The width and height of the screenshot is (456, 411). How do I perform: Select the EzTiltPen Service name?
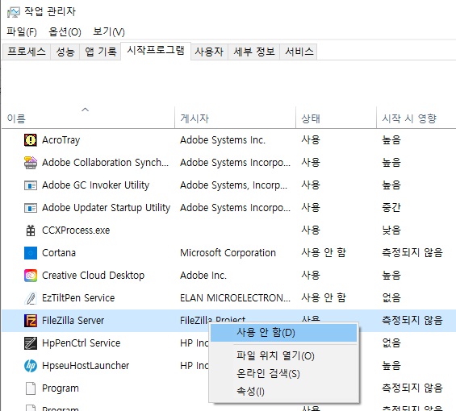(78, 298)
